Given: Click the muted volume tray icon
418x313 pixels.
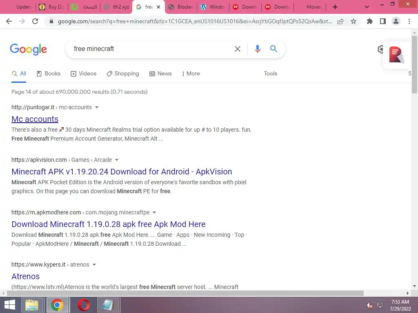Looking at the screenshot, I should (369, 305).
